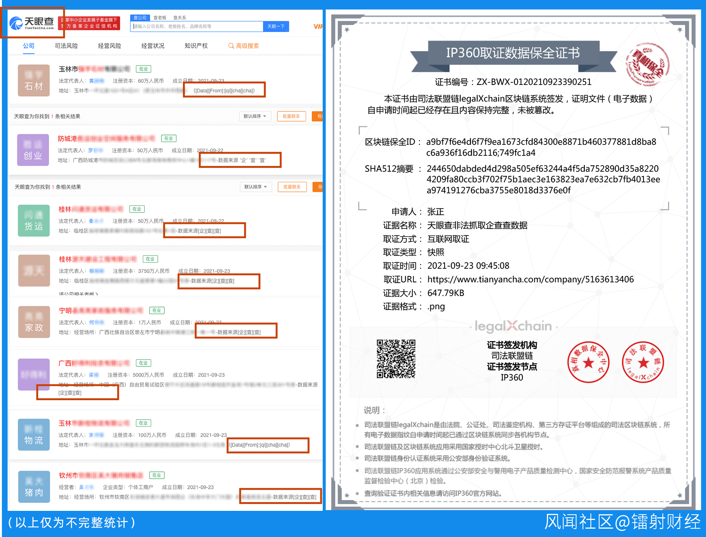
Task: Switch to the 公司 results tab
Action: pos(28,46)
